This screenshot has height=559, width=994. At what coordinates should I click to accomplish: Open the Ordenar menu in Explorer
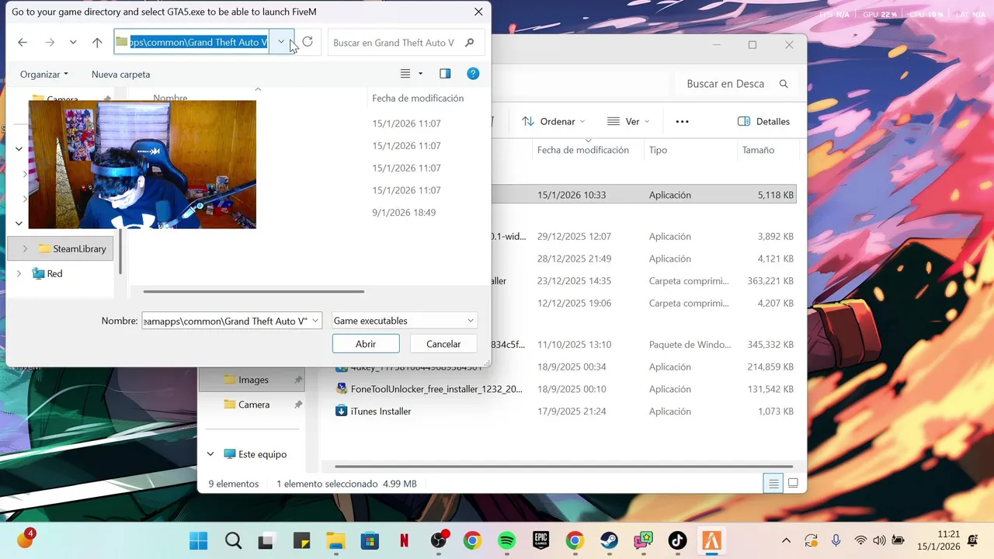pyautogui.click(x=554, y=122)
